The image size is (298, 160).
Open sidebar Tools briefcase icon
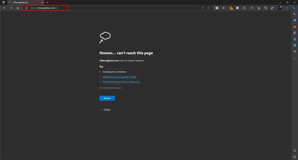(294, 27)
